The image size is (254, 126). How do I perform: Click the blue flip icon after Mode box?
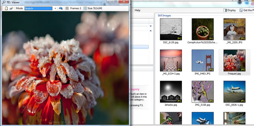(x=61, y=8)
